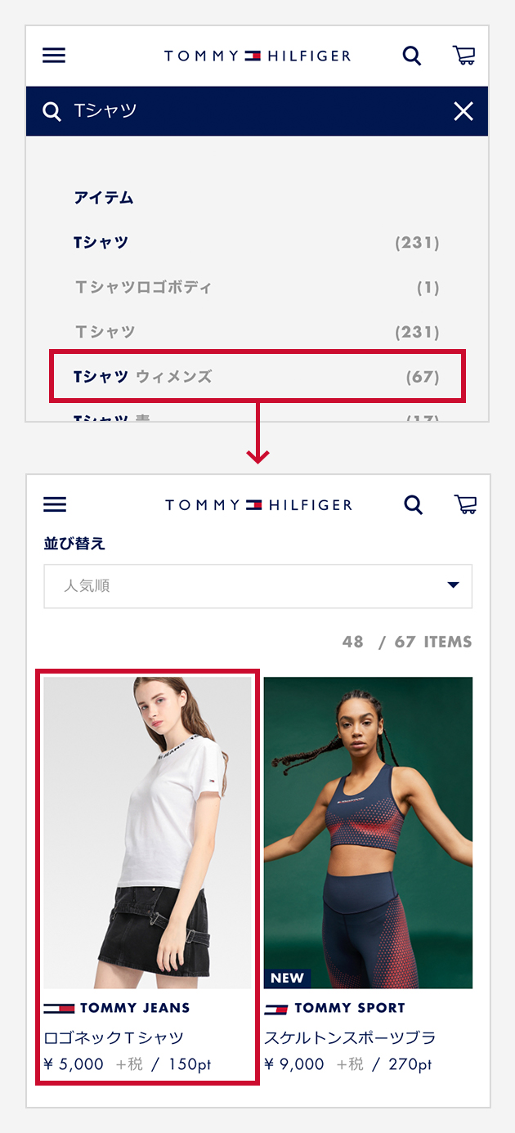Open skeleton sports bra product image
Screen dimensions: 515x1133
click(368, 832)
